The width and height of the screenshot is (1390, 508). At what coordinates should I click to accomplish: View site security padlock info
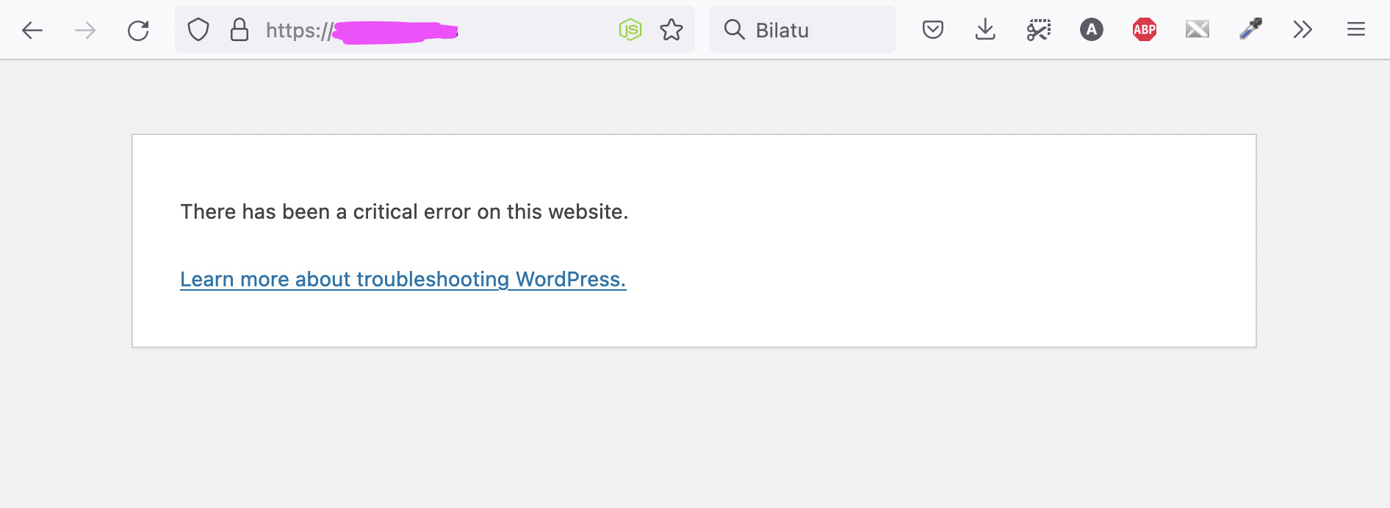tap(240, 30)
